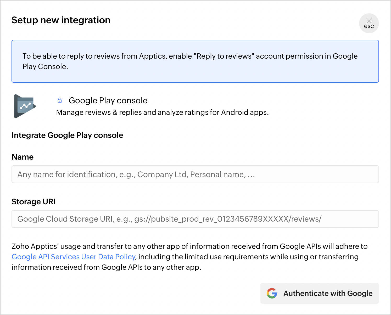The image size is (391, 315).
Task: Click the Integrate Google Play console heading
Action: (x=67, y=135)
